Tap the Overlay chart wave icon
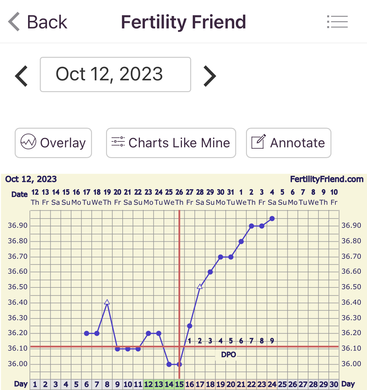The width and height of the screenshot is (367, 390). (x=28, y=142)
